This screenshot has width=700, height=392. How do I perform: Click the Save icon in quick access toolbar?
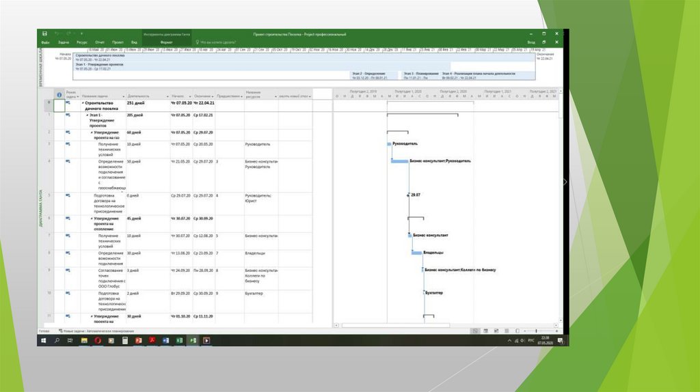coord(45,33)
